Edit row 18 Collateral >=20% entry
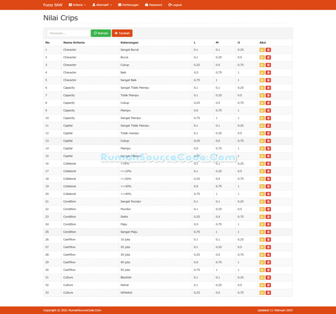The height and width of the screenshot is (314, 336). pos(262,179)
